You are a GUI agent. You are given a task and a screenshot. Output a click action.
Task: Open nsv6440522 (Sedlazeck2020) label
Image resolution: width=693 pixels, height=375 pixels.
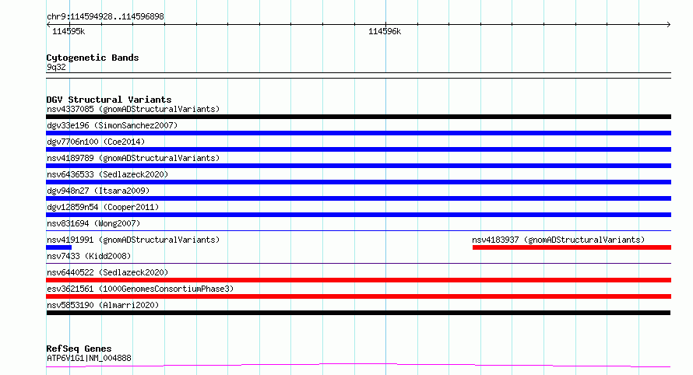107,272
